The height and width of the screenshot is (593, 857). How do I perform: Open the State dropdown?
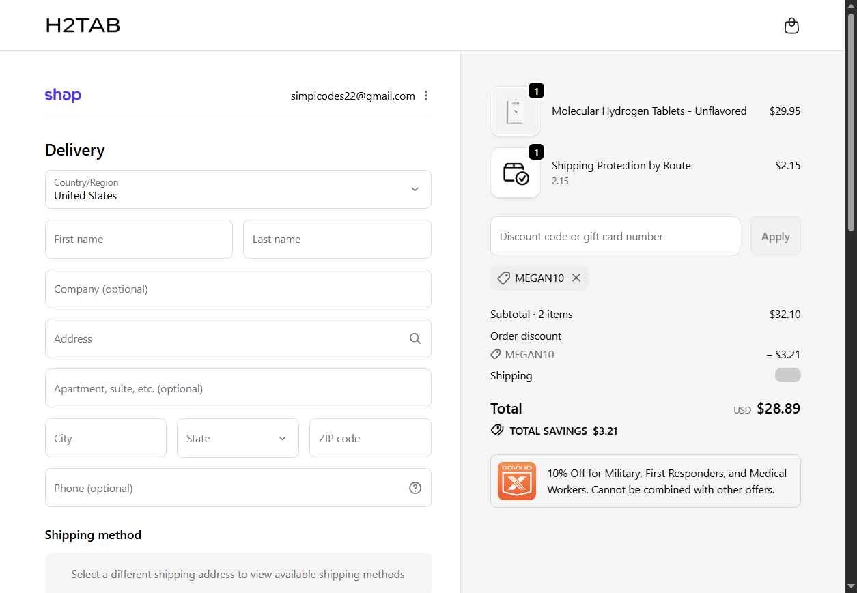click(238, 438)
